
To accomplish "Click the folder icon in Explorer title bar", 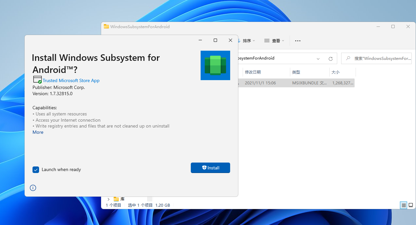I will (x=106, y=26).
